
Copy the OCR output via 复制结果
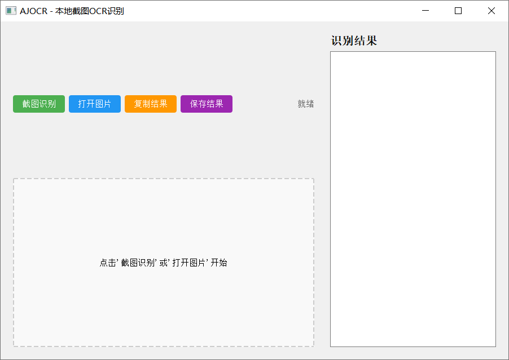151,104
